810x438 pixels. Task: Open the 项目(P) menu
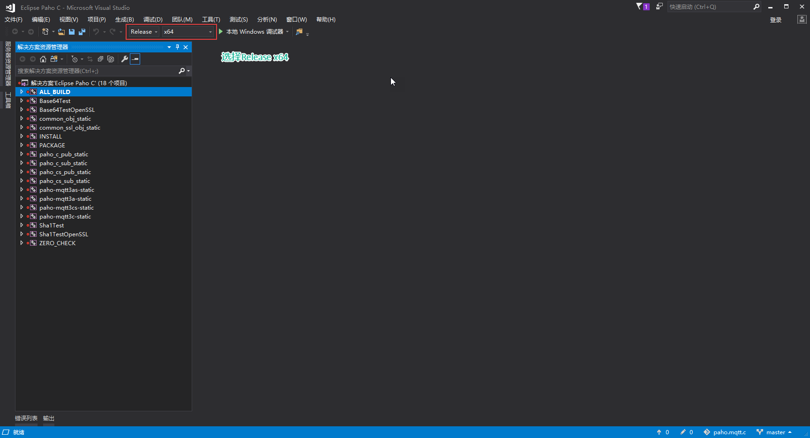[97, 20]
